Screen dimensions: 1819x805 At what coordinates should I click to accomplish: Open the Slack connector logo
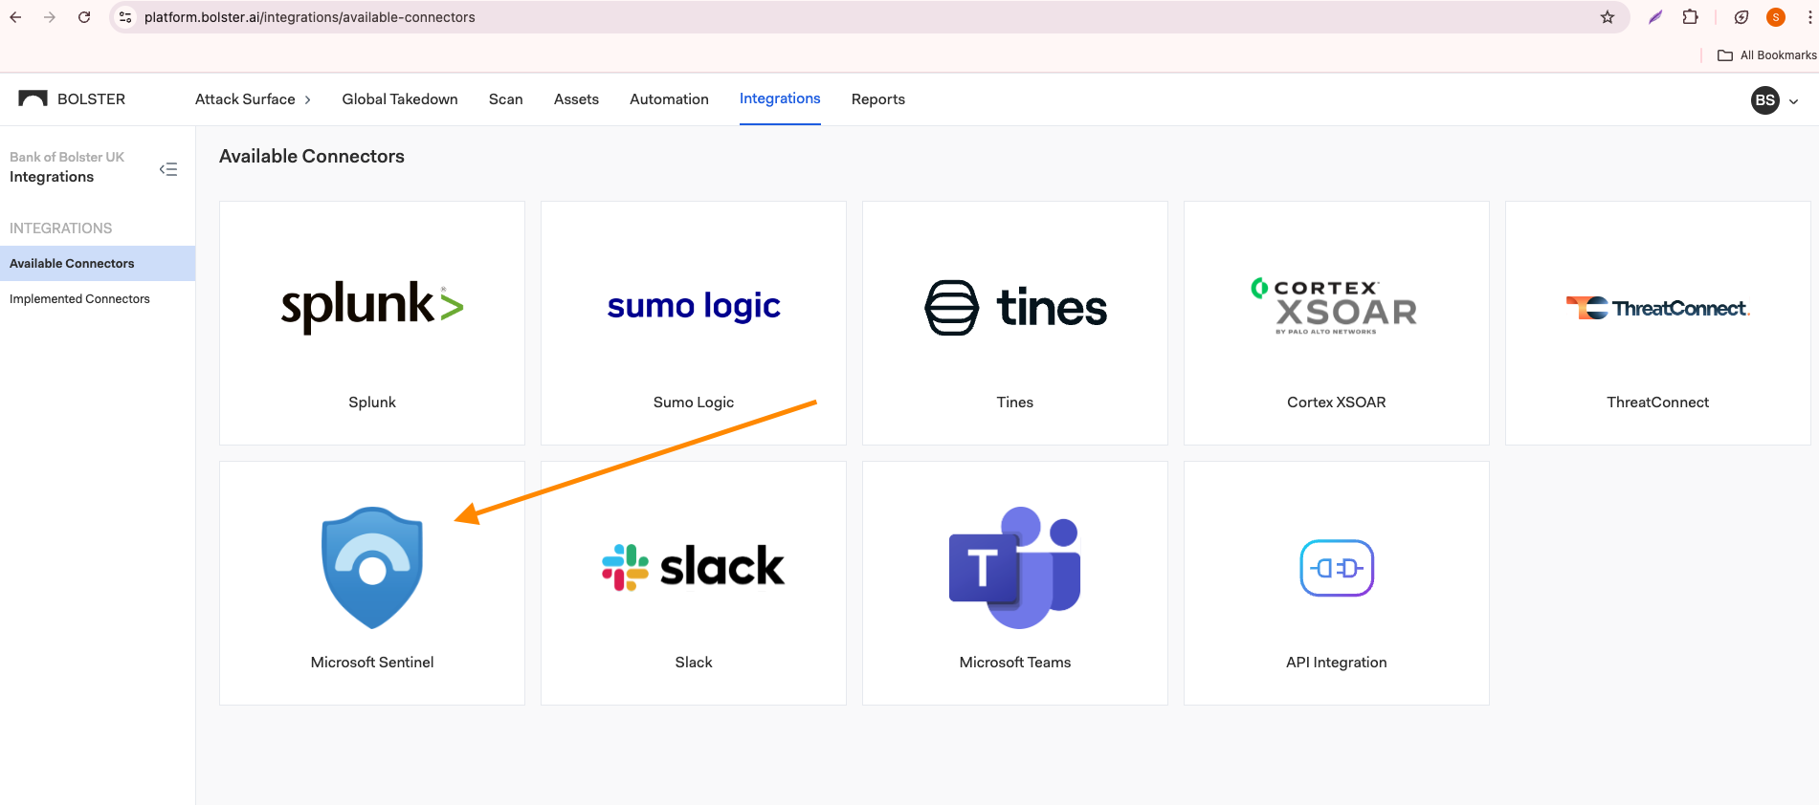click(x=694, y=567)
